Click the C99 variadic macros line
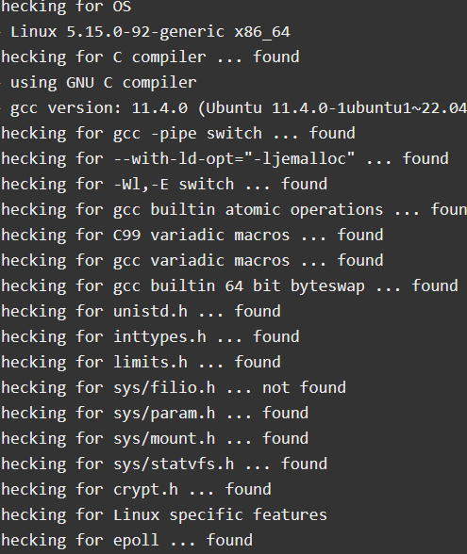Screen dimensions: 467x554 [x=192, y=236]
